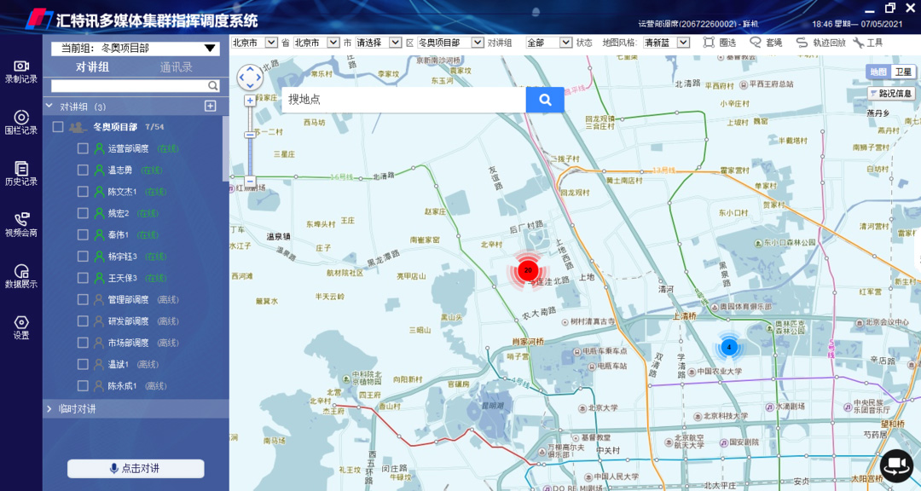Click the map zoom slider handle
Screen dimensions: 921x491
pos(250,135)
